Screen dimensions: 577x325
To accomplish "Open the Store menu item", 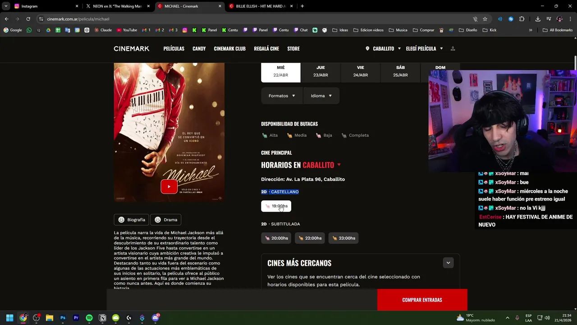I will 293,48.
